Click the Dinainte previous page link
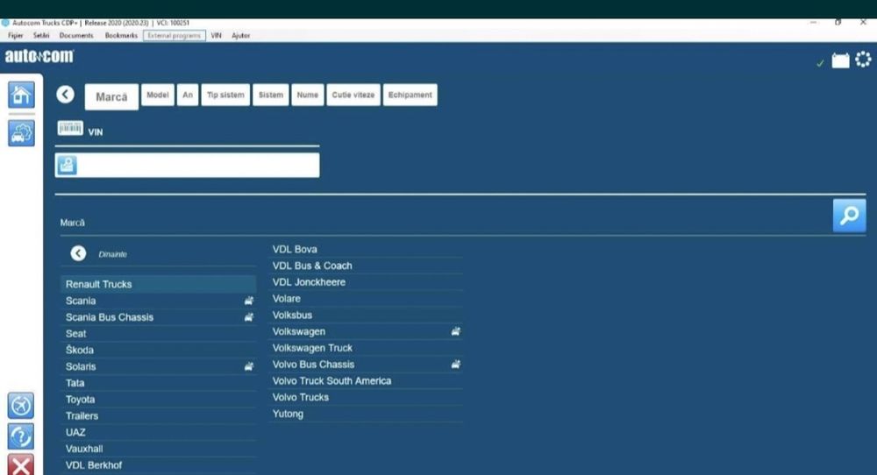 [x=112, y=254]
